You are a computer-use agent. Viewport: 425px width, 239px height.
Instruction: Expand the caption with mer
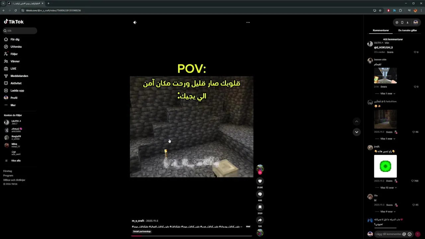click(248, 226)
